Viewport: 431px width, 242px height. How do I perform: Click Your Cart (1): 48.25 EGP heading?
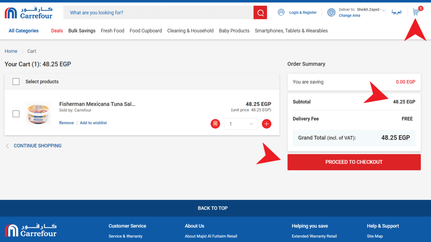point(38,64)
